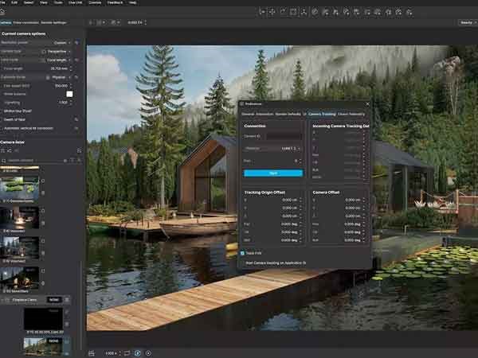The width and height of the screenshot is (478, 358).
Task: Open the Camera type Perspective dropdown
Action: coord(59,51)
